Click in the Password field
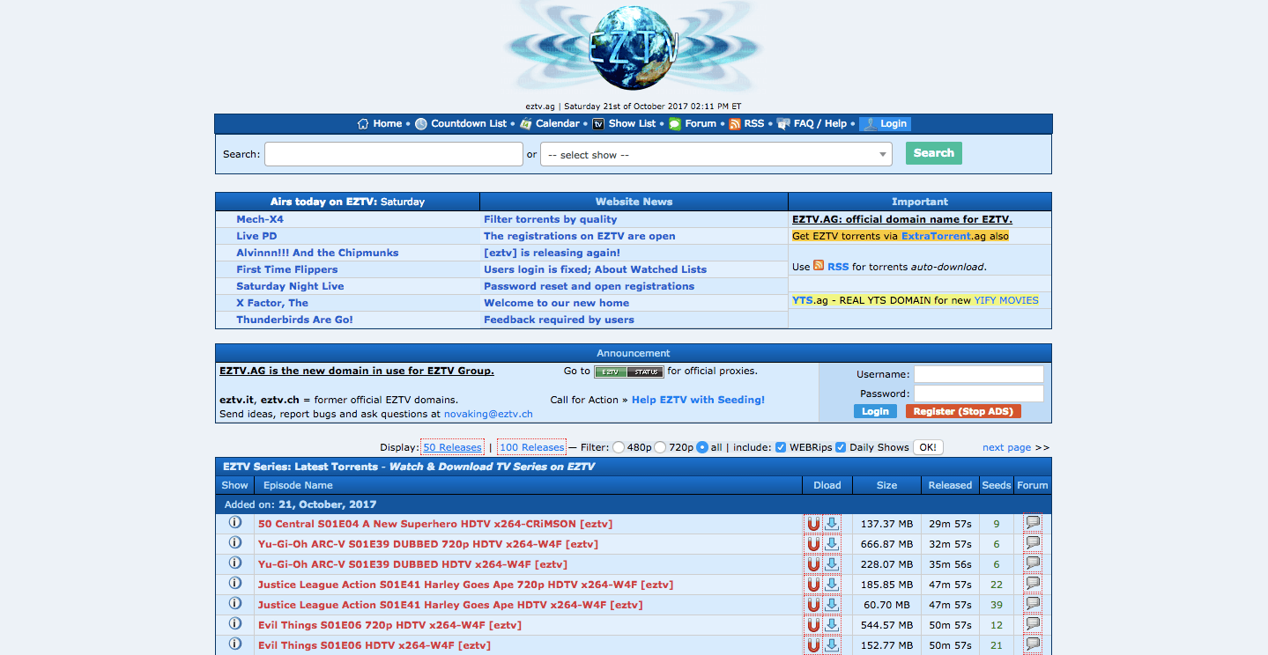1268x655 pixels. coord(979,394)
